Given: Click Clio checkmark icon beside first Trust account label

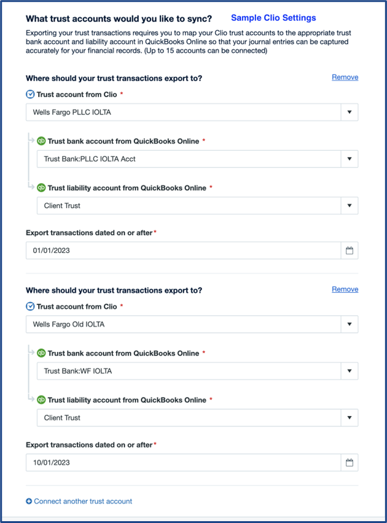Looking at the screenshot, I should 30,94.
